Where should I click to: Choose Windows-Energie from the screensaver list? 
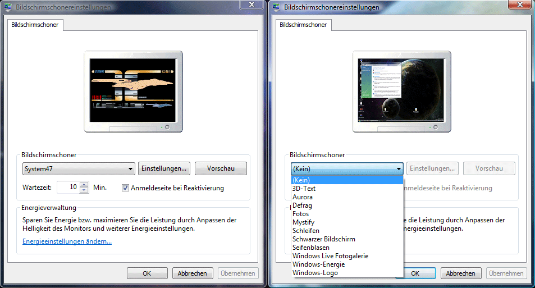coord(347,264)
